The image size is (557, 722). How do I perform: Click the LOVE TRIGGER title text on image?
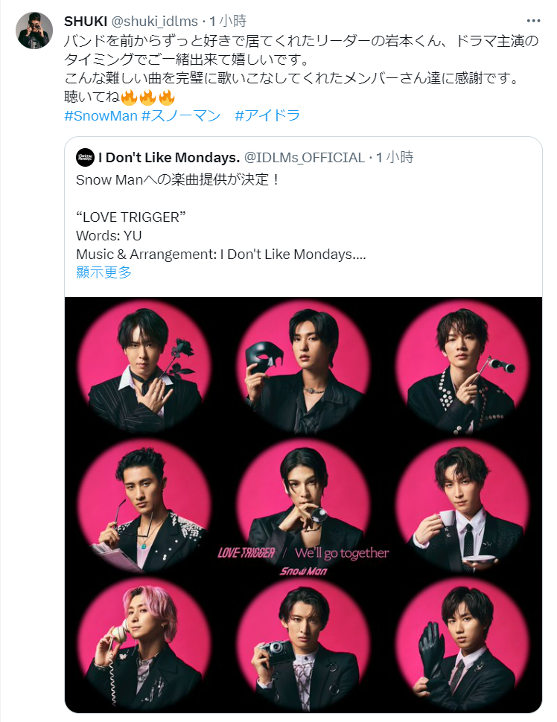coord(246,552)
